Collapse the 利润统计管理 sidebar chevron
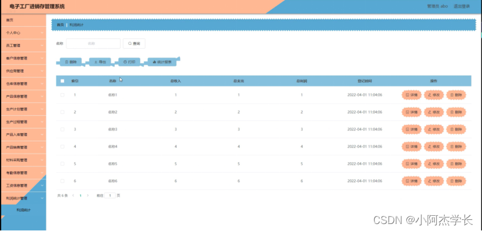The image size is (482, 231). [42, 198]
